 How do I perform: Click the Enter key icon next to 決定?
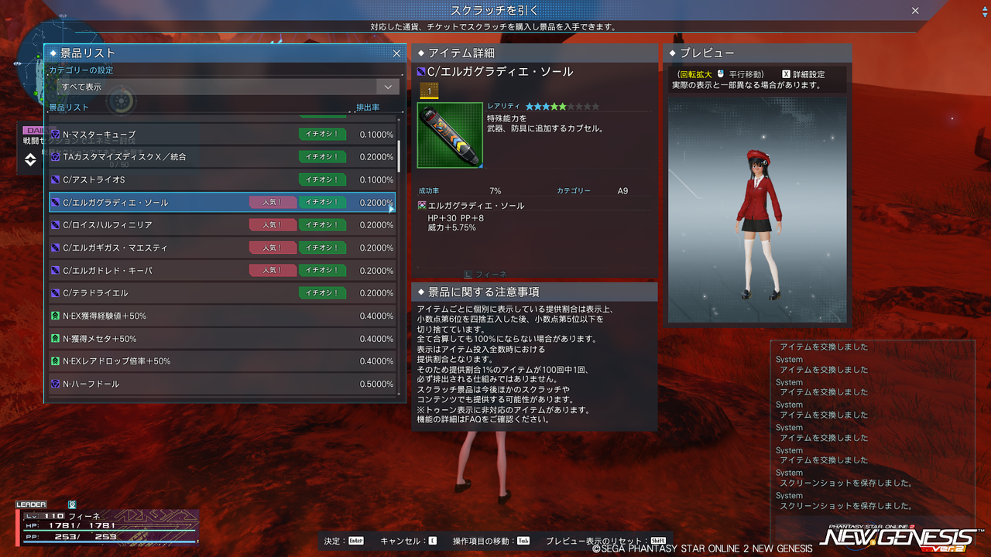coord(356,541)
